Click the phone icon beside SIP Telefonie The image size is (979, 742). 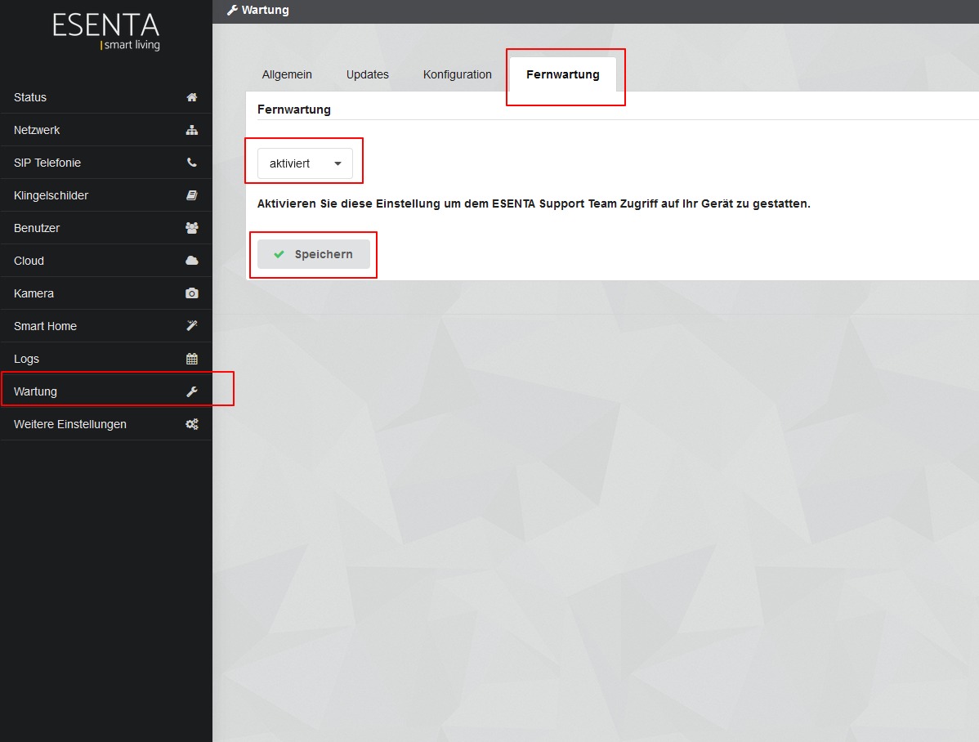tap(192, 163)
